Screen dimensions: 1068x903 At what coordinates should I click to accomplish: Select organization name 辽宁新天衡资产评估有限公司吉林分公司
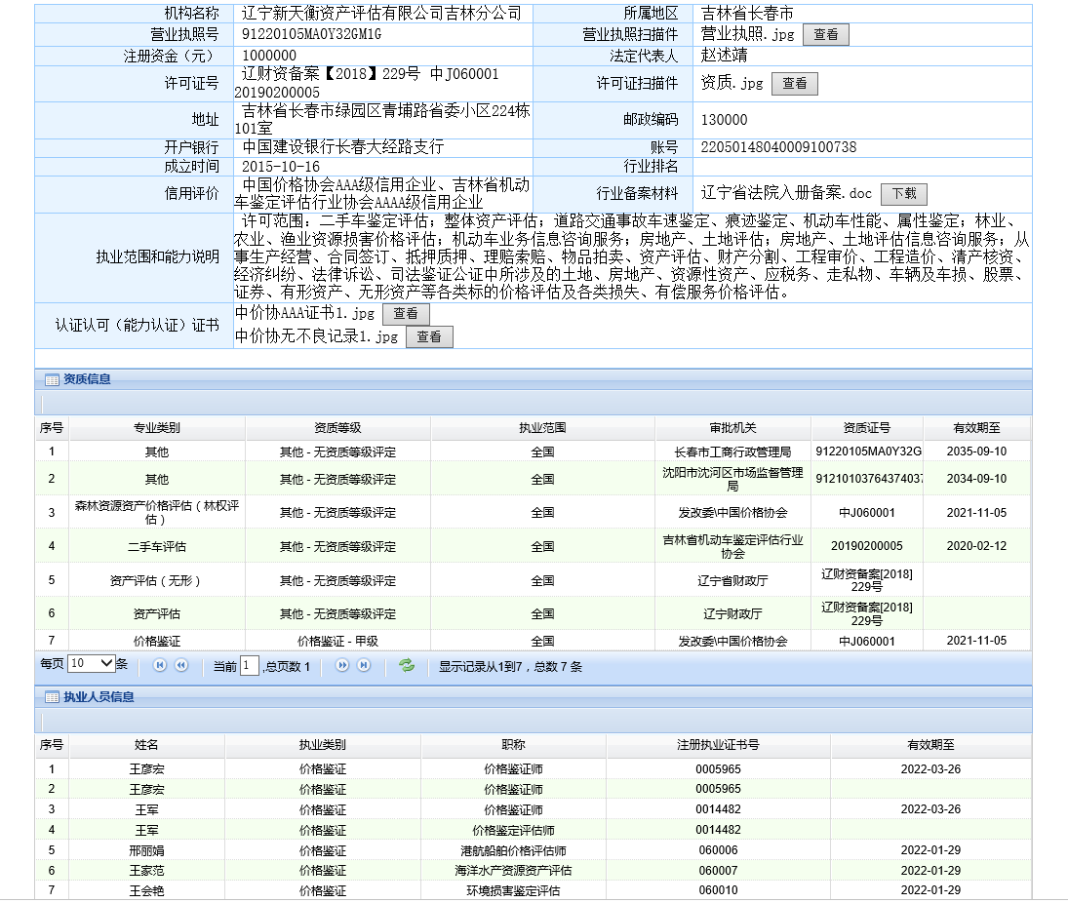point(381,14)
